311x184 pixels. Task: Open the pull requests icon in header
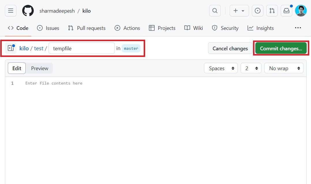tap(272, 11)
